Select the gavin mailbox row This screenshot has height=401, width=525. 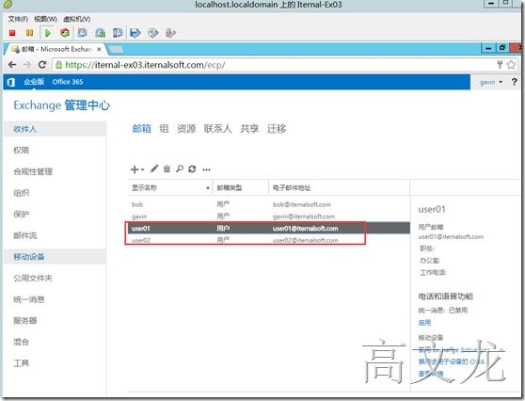click(269, 217)
